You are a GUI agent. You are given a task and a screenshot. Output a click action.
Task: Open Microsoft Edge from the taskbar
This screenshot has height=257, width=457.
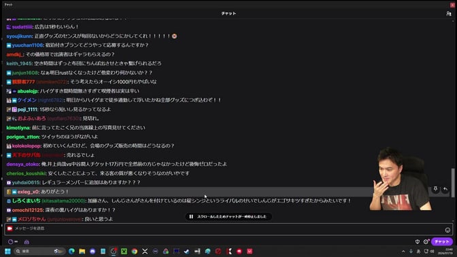pyautogui.click(x=71, y=251)
